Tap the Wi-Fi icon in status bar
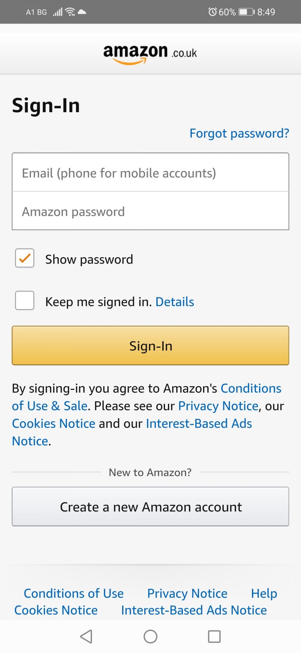 pos(70,12)
